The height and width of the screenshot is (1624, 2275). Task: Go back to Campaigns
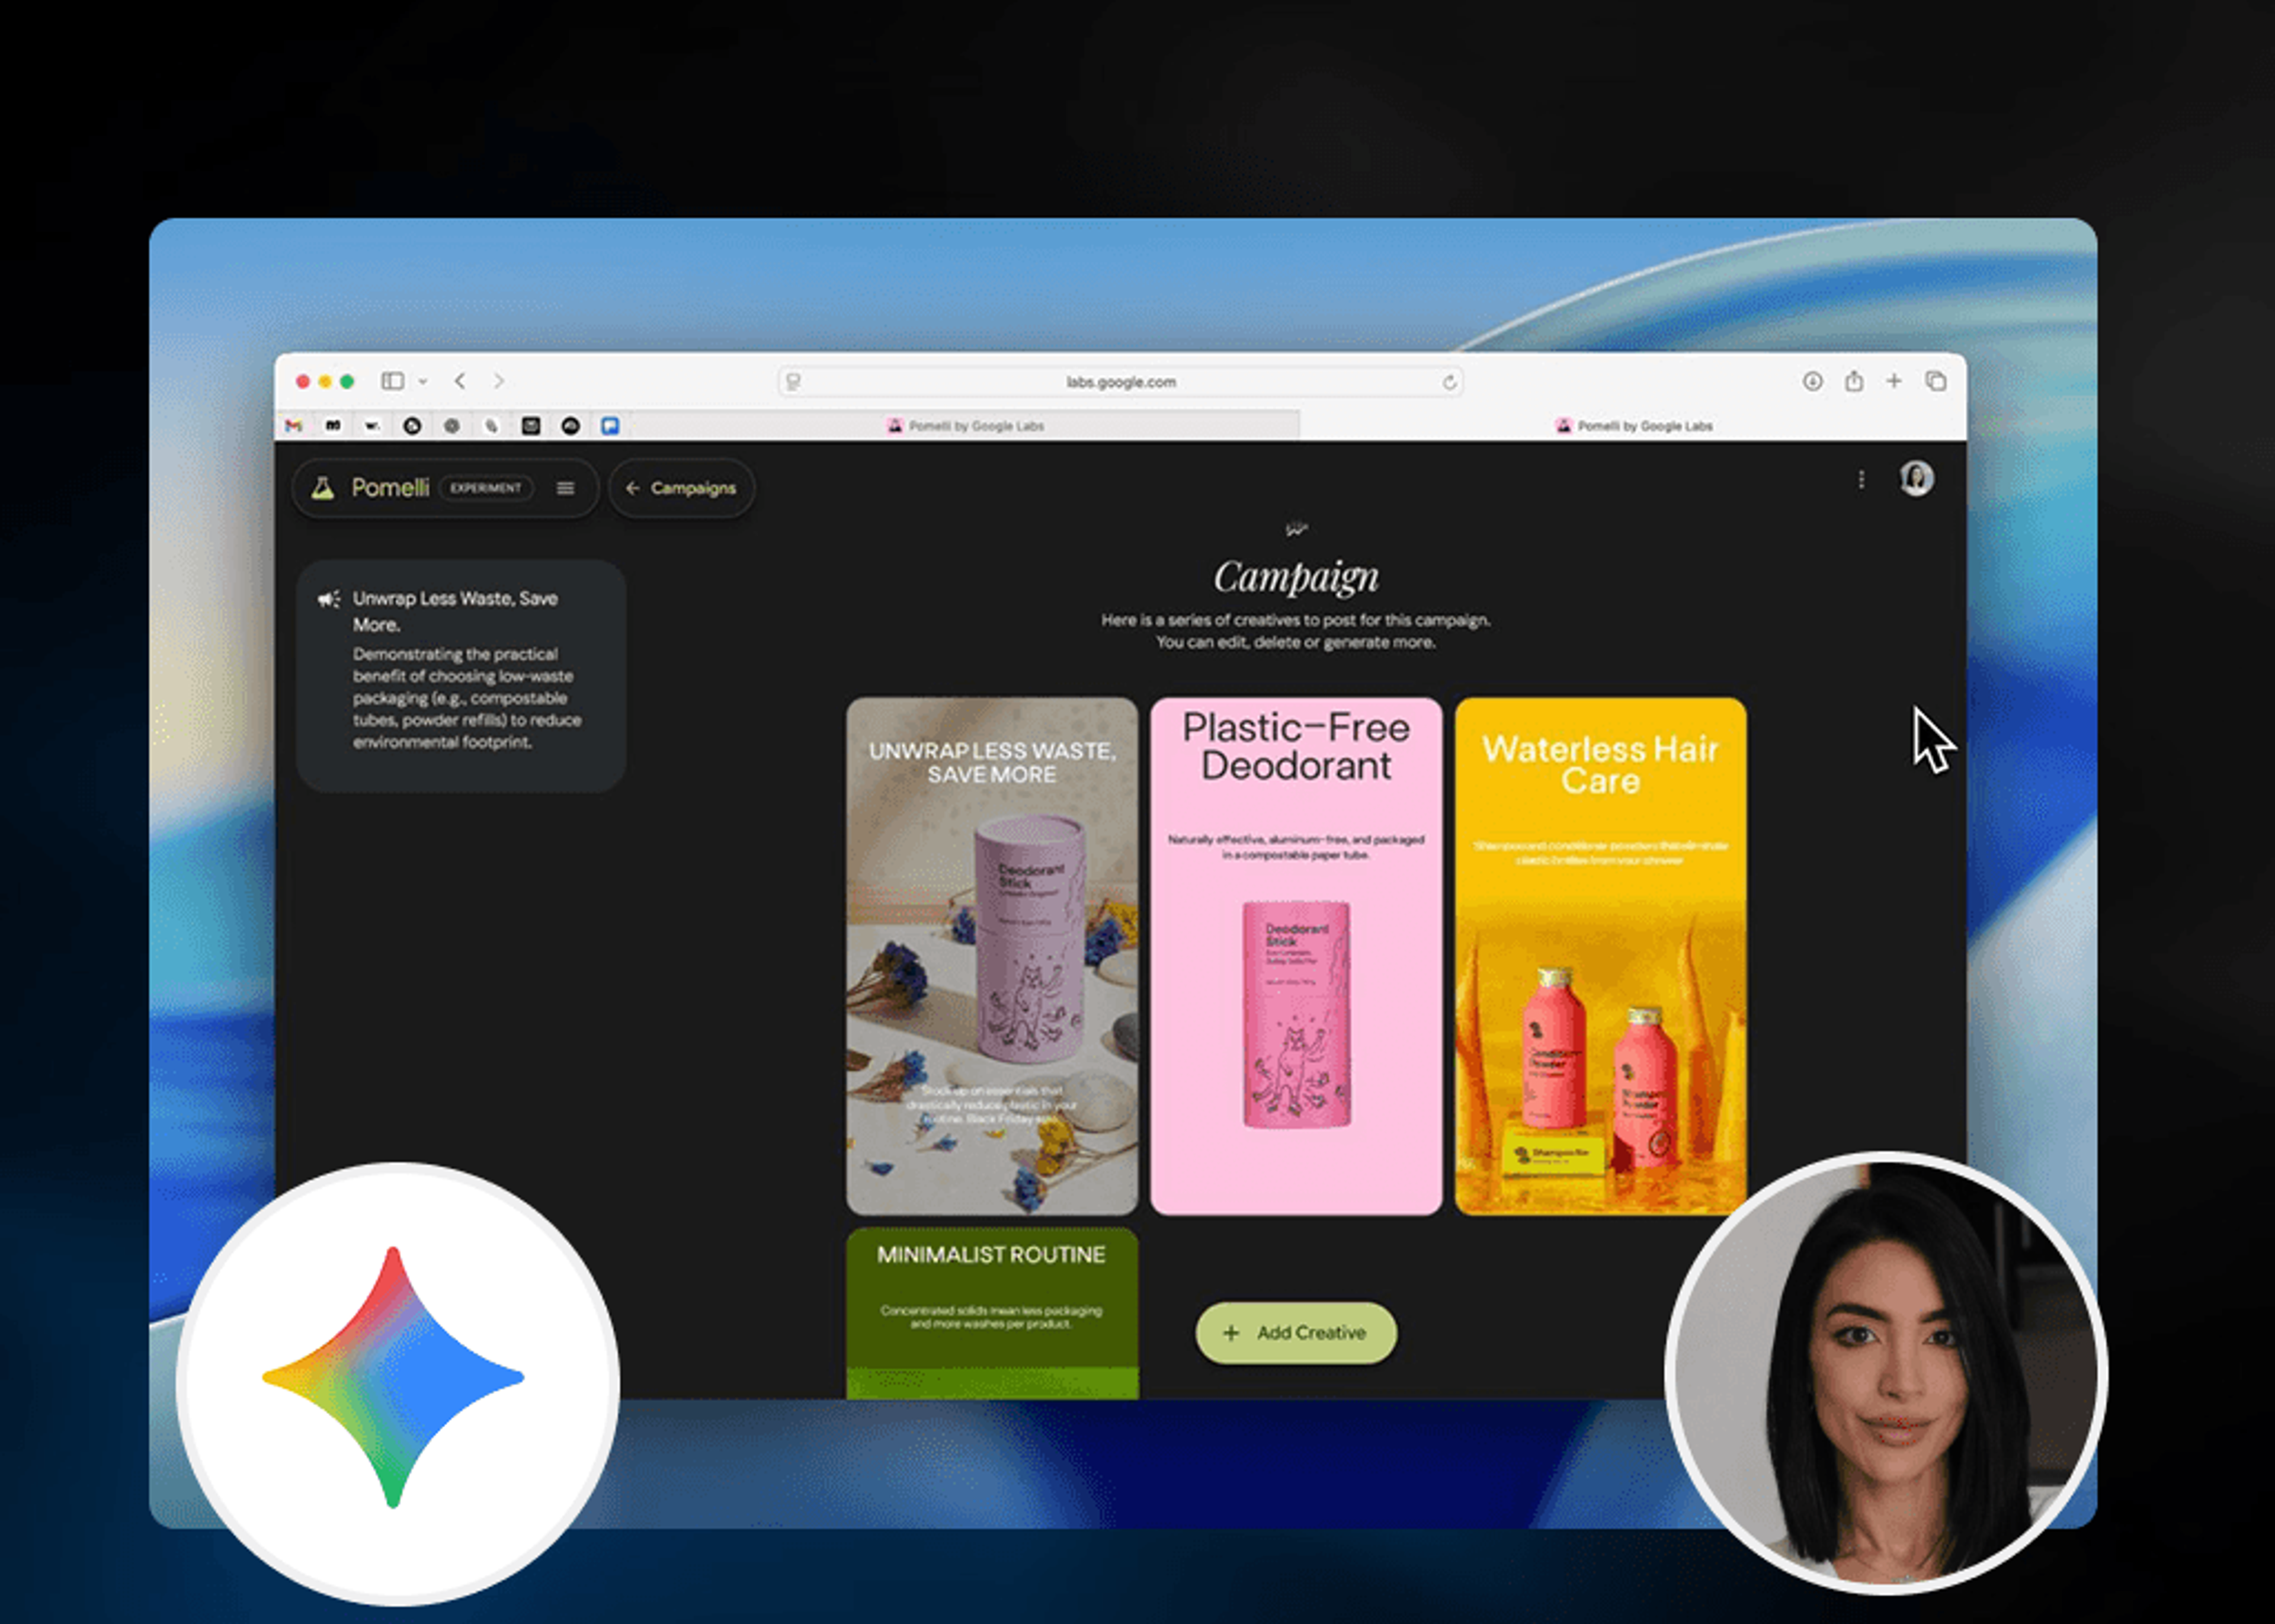pyautogui.click(x=681, y=488)
